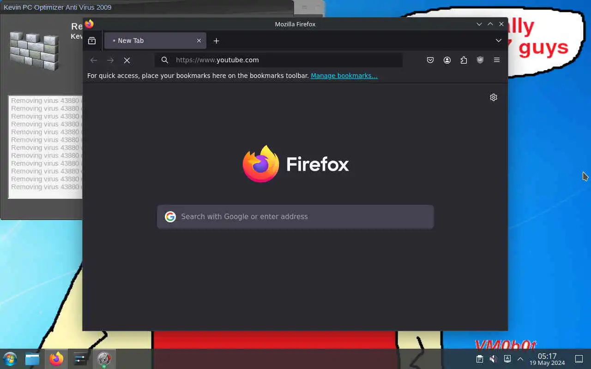
Task: Open the Save to Pocket icon
Action: [430, 60]
